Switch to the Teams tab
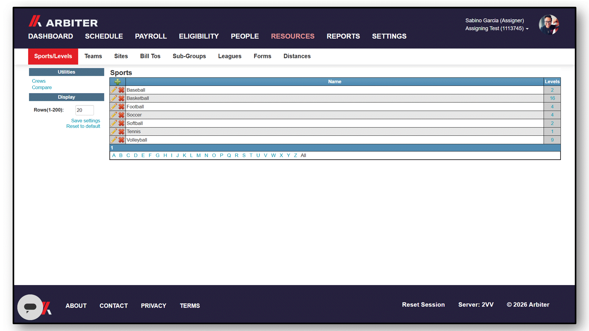The width and height of the screenshot is (589, 331). 93,56
